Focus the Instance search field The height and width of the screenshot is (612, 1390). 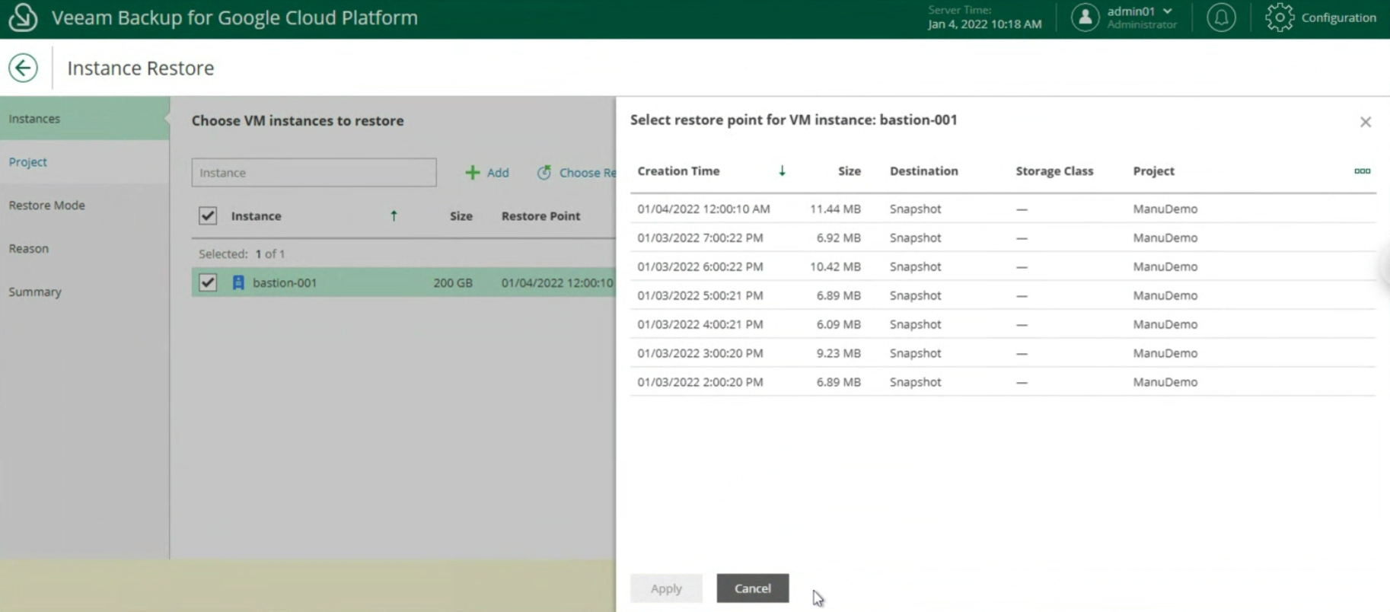[x=314, y=173]
